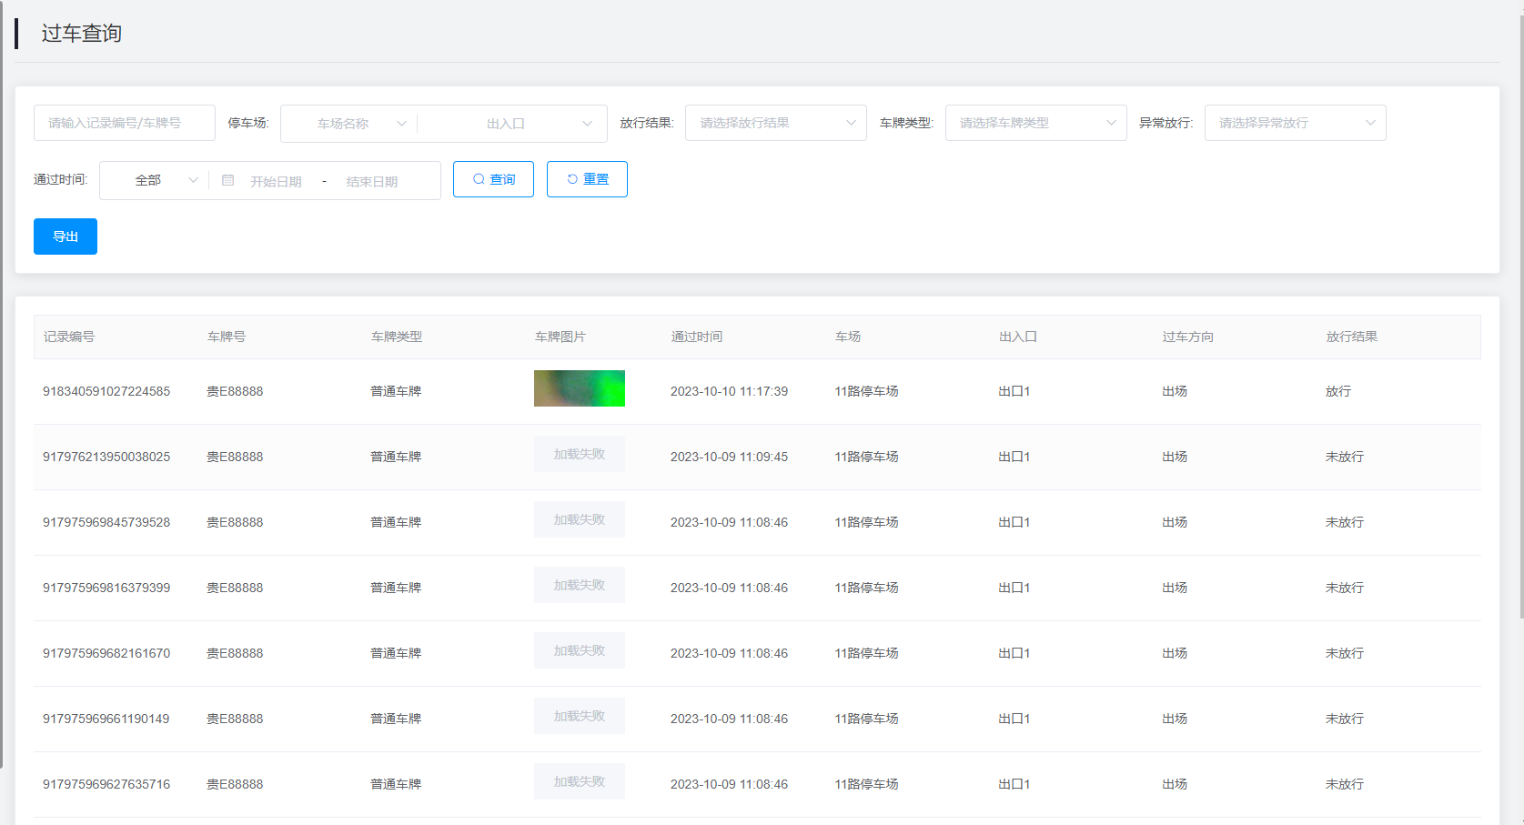Click the calendar icon in date range
This screenshot has height=825, width=1524.
(x=228, y=180)
